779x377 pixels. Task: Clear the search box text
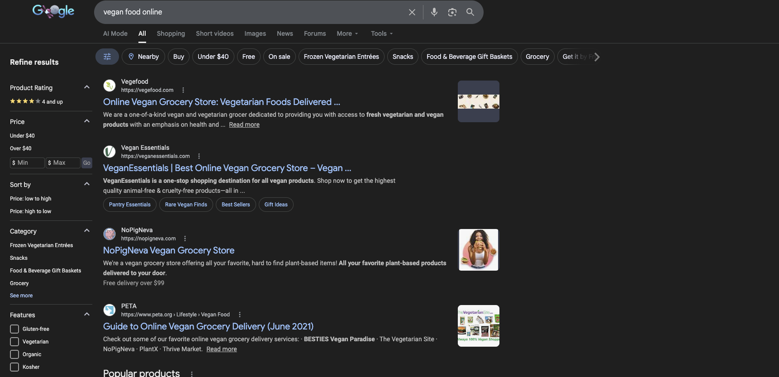pos(412,12)
